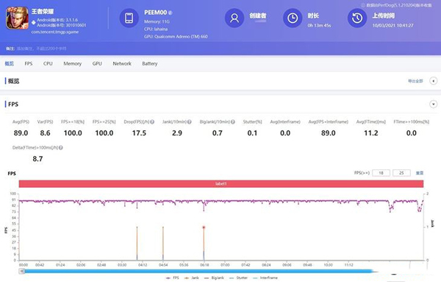Viewport: 441px width, 282px height.
Task: Collapse the overview section arrow
Action: tap(434, 81)
